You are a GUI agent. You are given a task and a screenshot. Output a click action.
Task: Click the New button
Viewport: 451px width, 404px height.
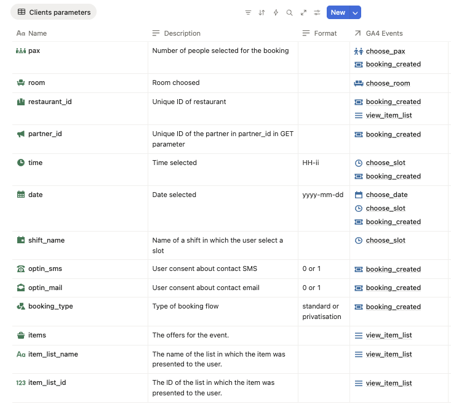337,12
